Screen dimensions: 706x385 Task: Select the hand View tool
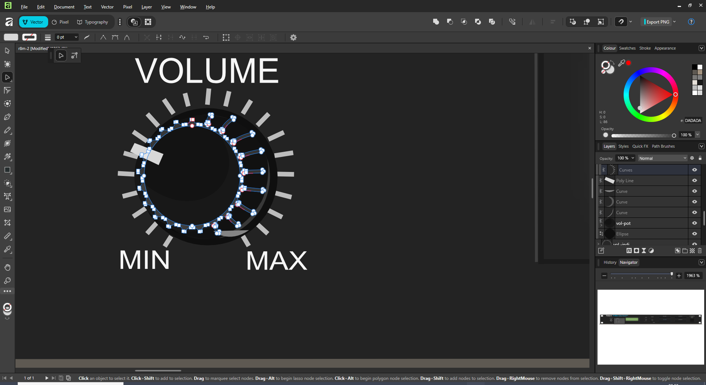click(x=7, y=267)
